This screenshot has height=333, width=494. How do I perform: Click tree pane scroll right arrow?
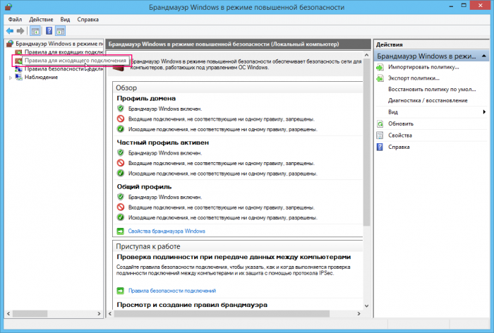point(99,314)
